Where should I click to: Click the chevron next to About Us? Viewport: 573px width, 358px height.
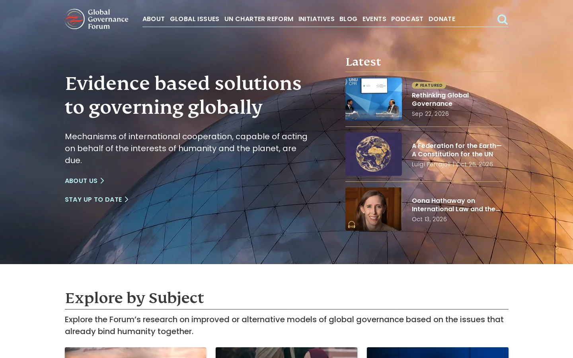[102, 181]
